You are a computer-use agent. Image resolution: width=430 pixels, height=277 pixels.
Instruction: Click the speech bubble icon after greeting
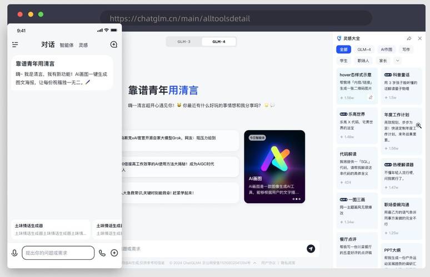(x=272, y=105)
